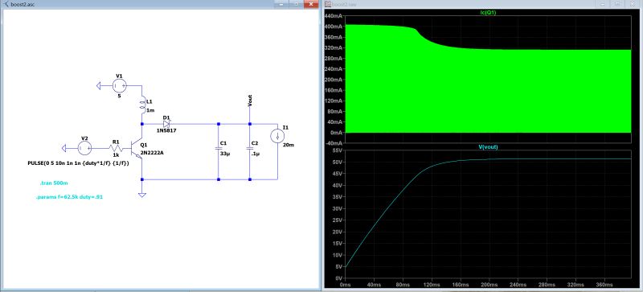Select the C2 capacitor symbol
This screenshot has height=292, width=643.
tap(249, 148)
